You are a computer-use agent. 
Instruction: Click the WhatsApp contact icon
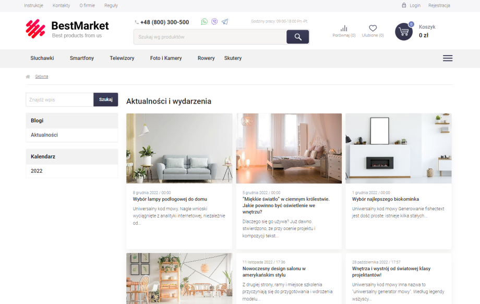click(205, 22)
